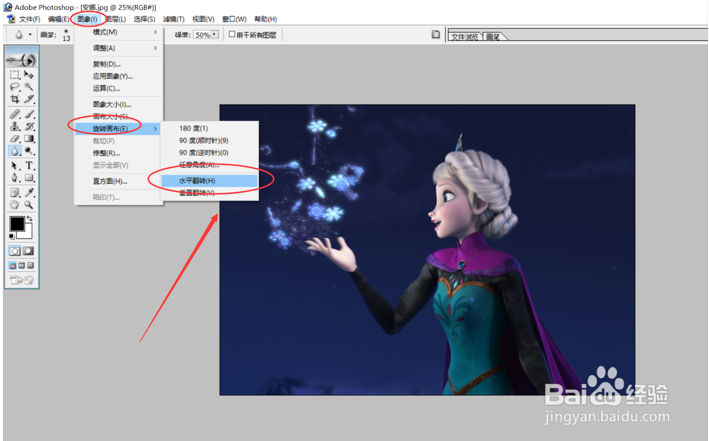The image size is (709, 441).
Task: Select the Lasso tool
Action: pyautogui.click(x=15, y=87)
